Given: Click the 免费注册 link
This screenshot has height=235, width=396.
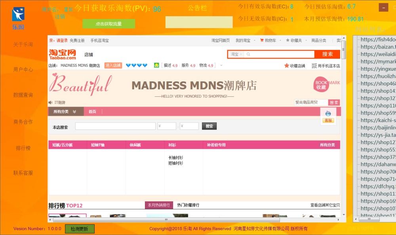Looking at the screenshot, I should [77, 40].
